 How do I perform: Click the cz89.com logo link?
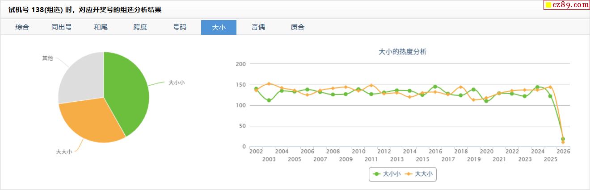[566, 5]
